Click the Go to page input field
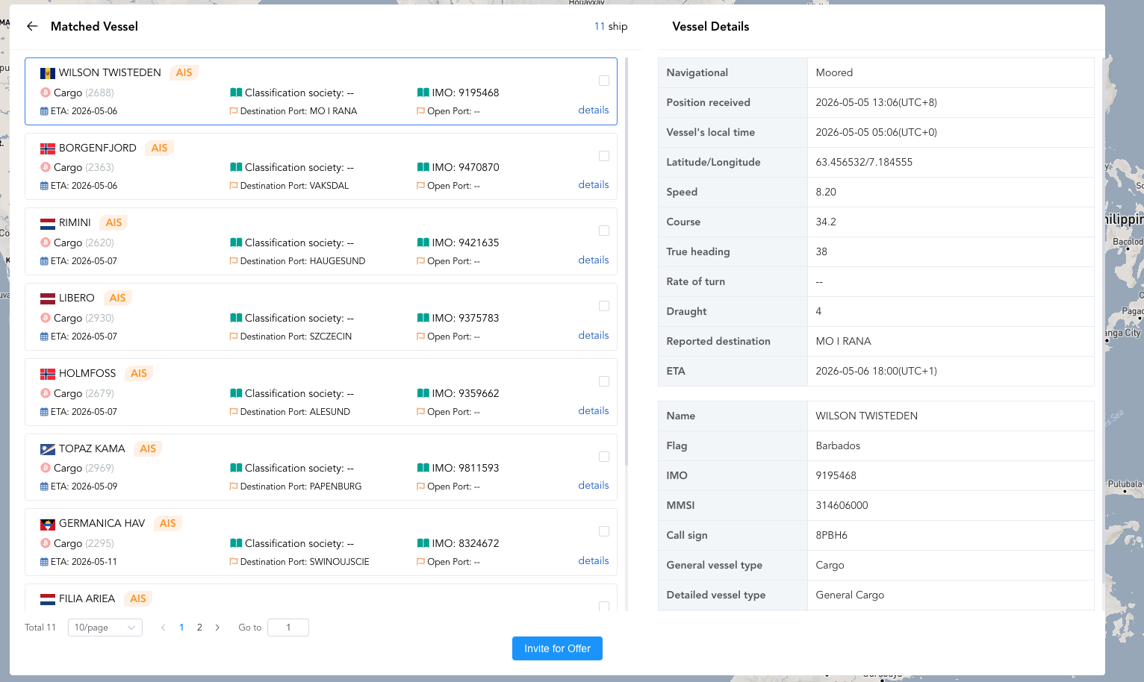1144x682 pixels. coord(288,628)
